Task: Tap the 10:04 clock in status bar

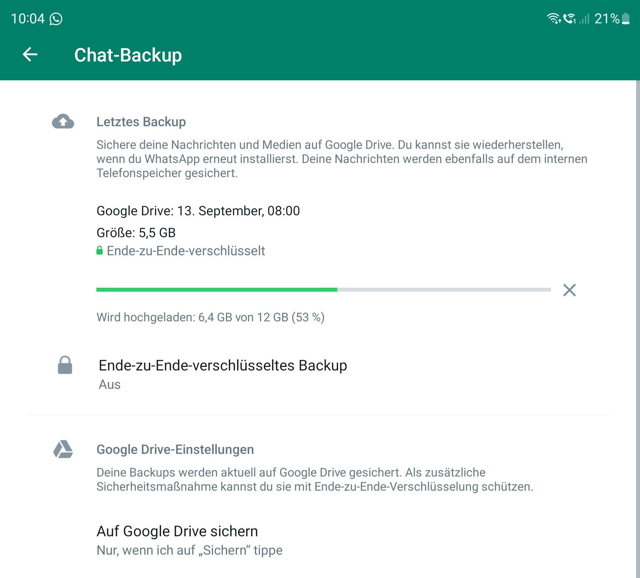Action: pyautogui.click(x=28, y=19)
